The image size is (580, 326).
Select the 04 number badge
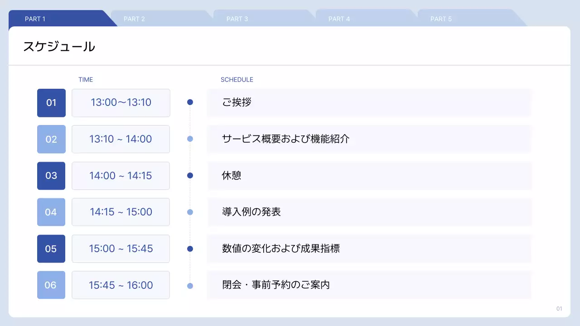coord(51,212)
